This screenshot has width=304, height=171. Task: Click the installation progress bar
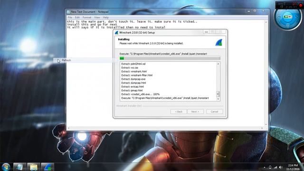coord(170,58)
